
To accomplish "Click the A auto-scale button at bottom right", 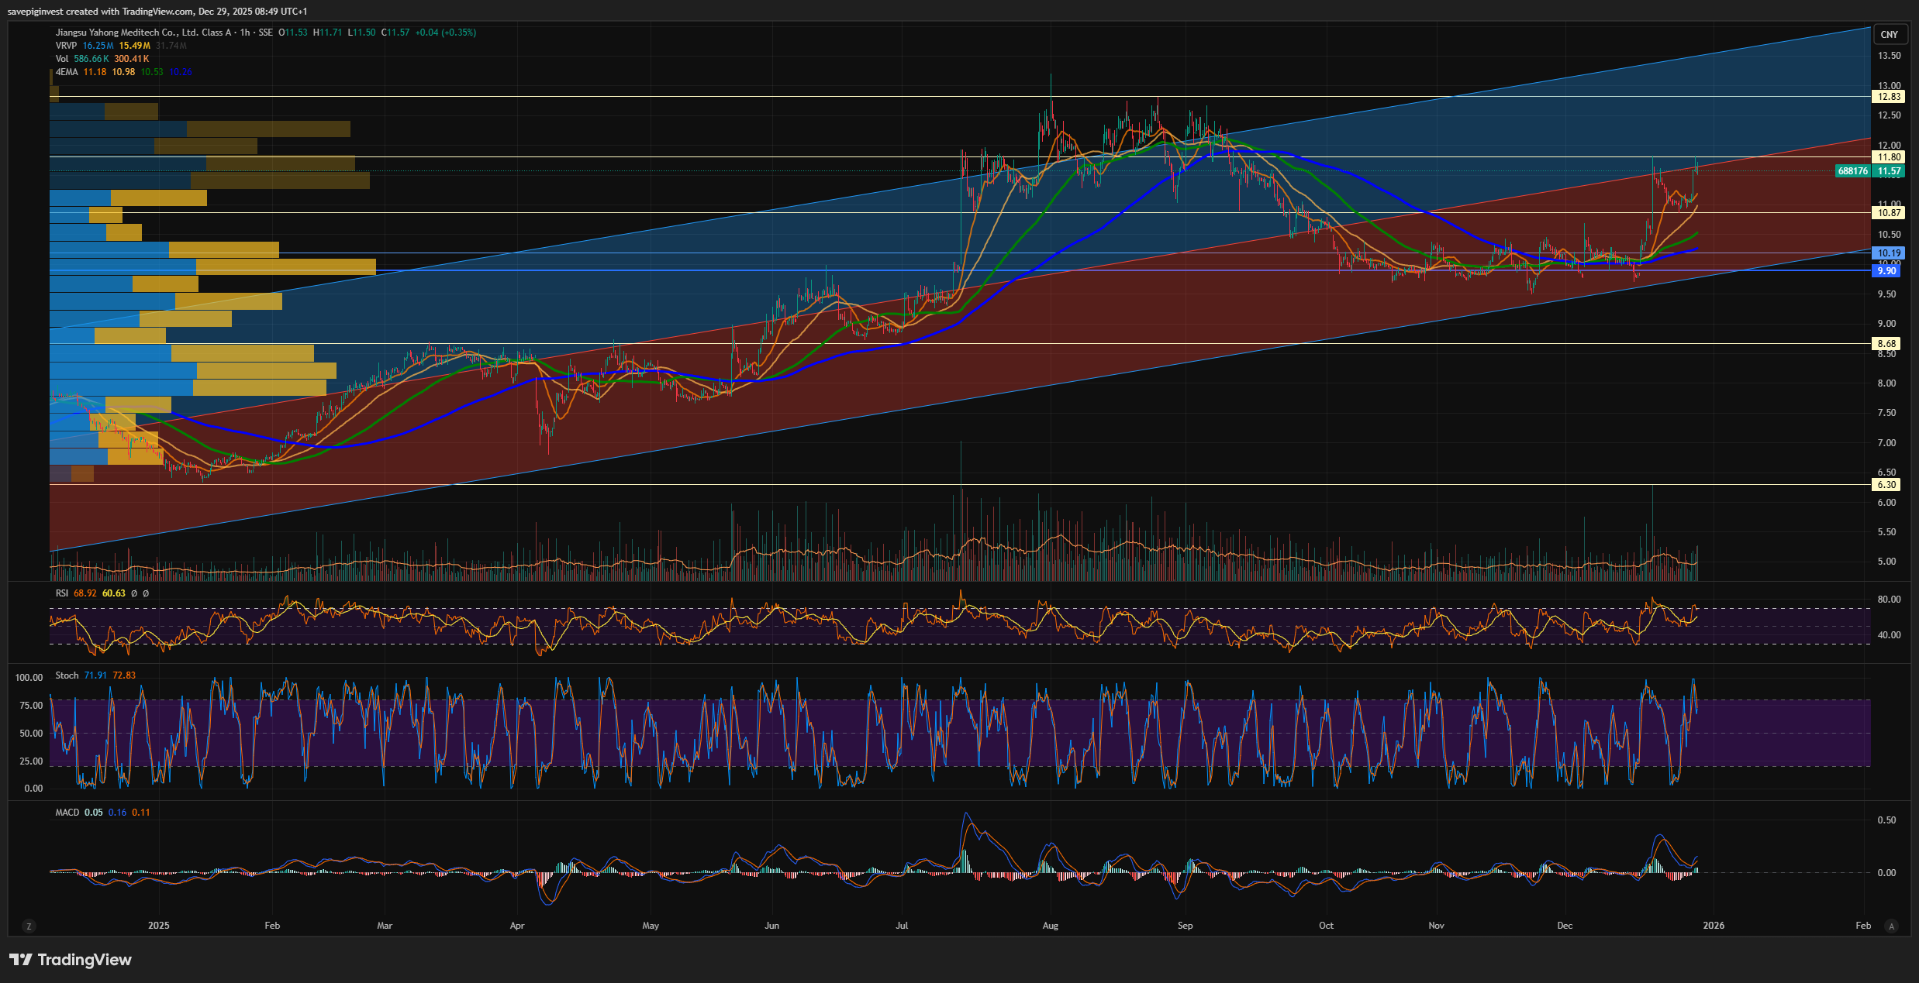I will click(1891, 926).
